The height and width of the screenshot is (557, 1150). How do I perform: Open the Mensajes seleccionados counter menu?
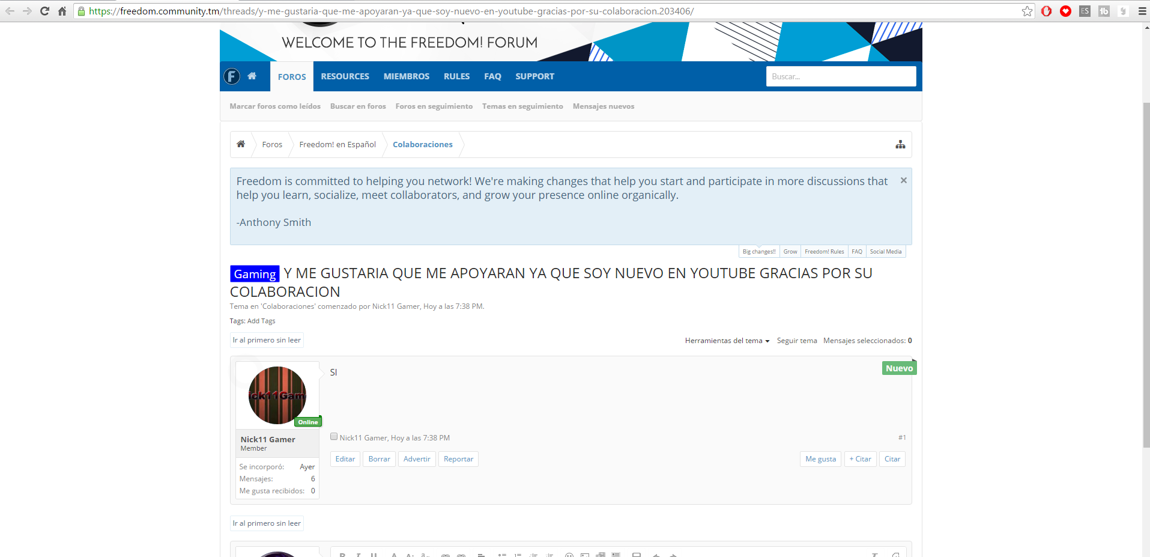click(867, 341)
